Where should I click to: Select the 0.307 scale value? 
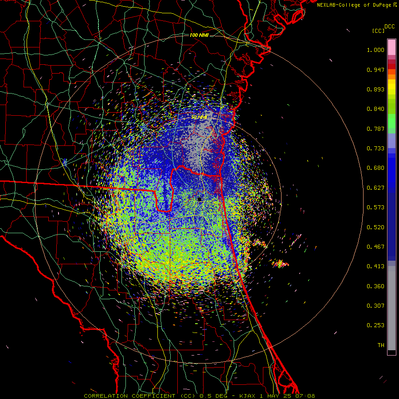pyautogui.click(x=376, y=306)
